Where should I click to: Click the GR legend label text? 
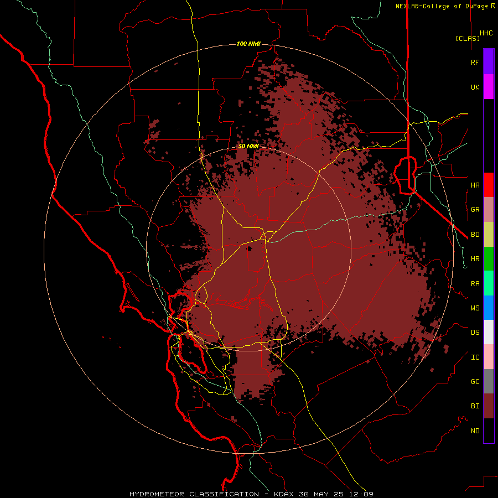pos(475,210)
